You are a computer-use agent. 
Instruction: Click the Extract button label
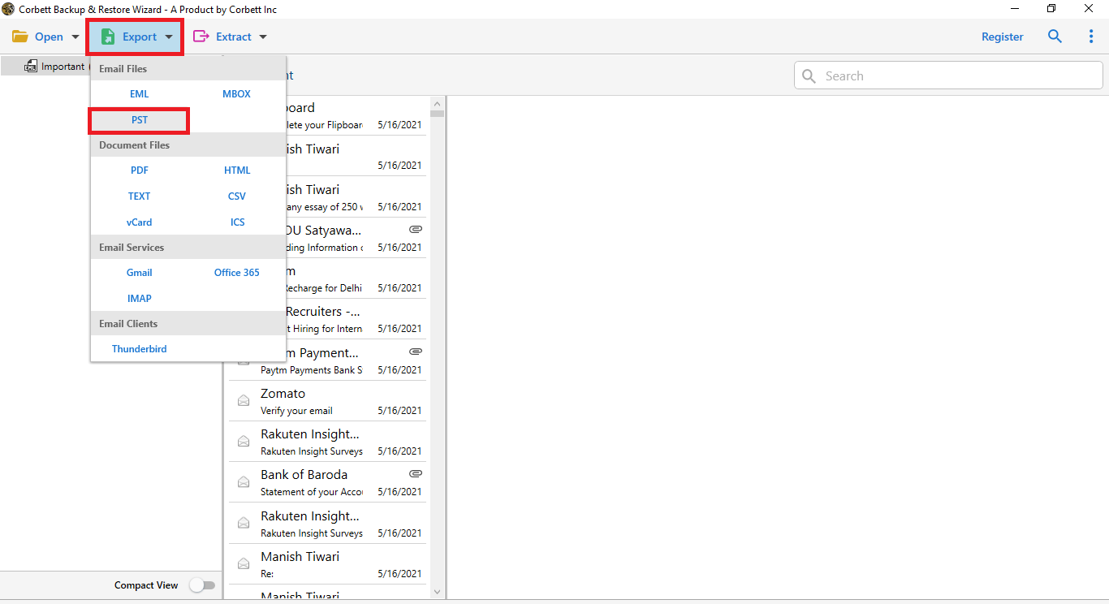click(x=234, y=37)
